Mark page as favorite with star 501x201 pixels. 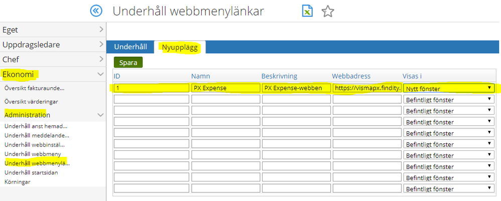click(328, 11)
